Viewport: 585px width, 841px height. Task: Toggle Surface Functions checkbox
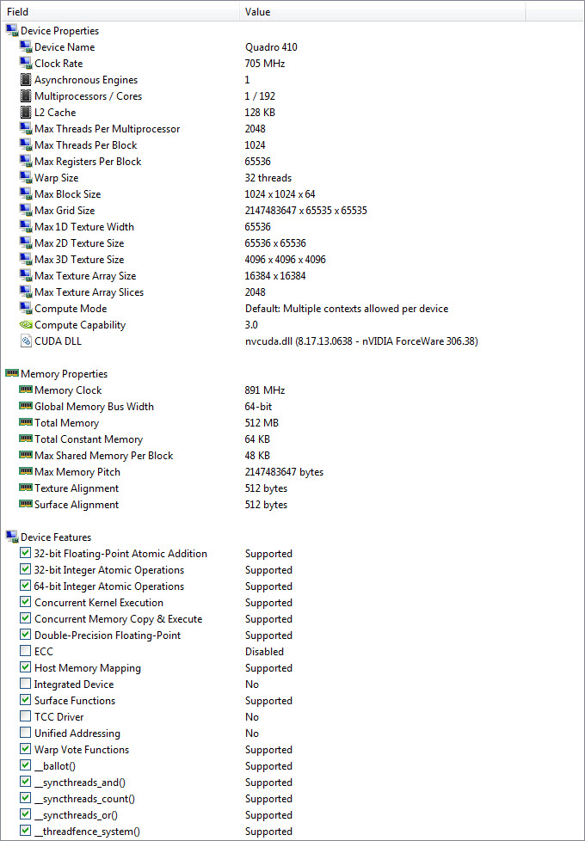click(x=25, y=700)
